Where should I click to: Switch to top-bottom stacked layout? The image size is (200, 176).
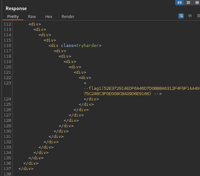[188, 3]
